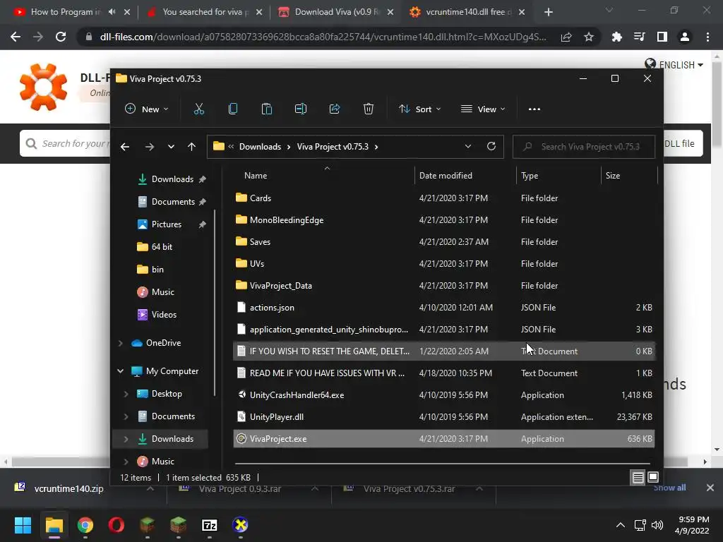Open Chrome profile avatar menu

[685, 37]
